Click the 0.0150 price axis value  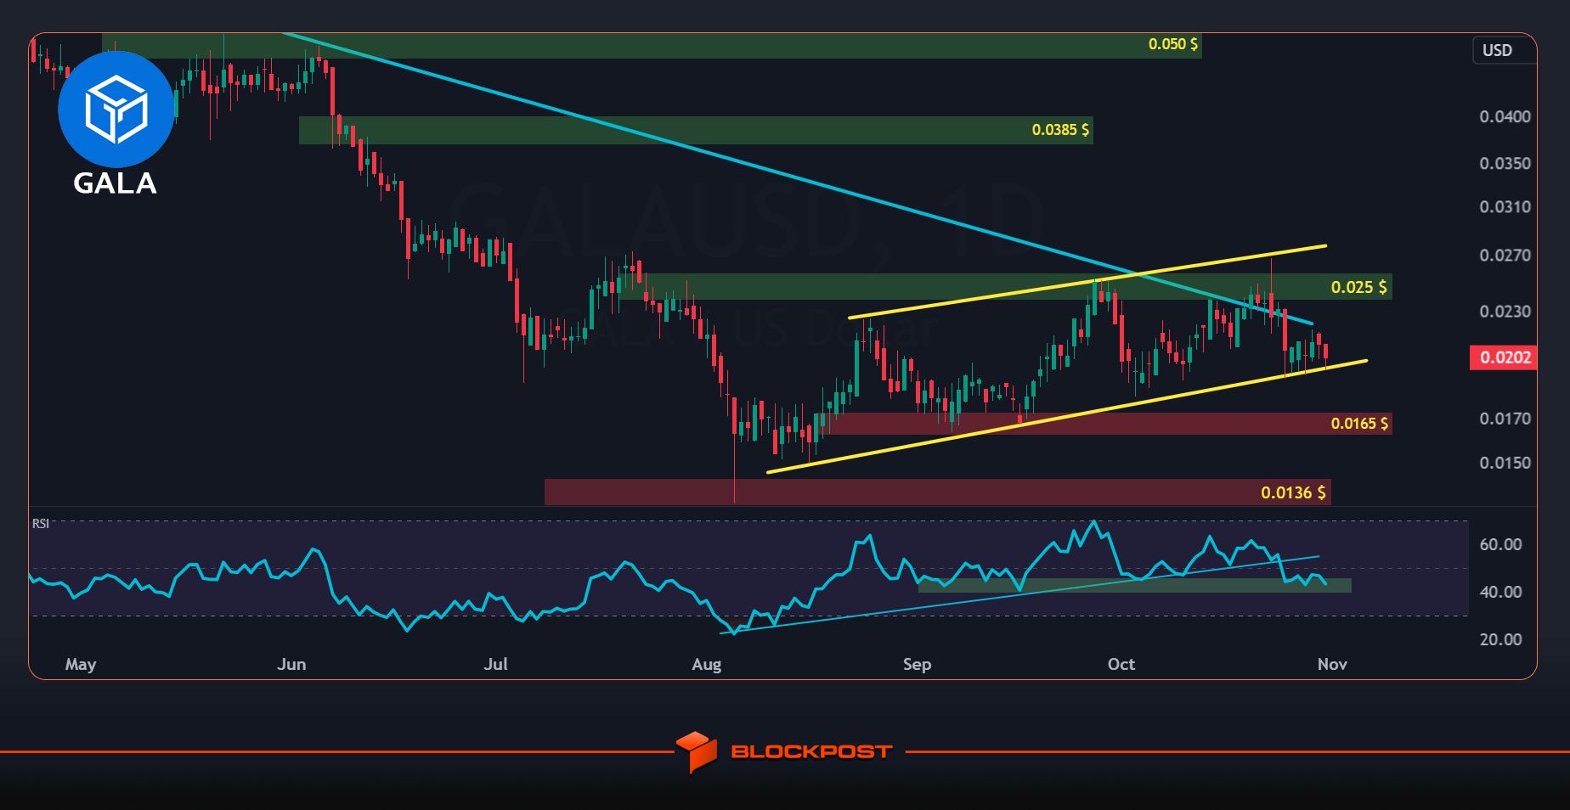1505,463
